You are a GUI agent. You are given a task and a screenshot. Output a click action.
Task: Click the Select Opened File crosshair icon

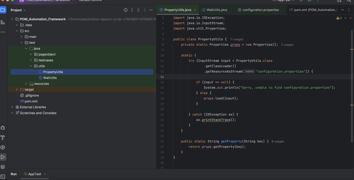(125, 10)
